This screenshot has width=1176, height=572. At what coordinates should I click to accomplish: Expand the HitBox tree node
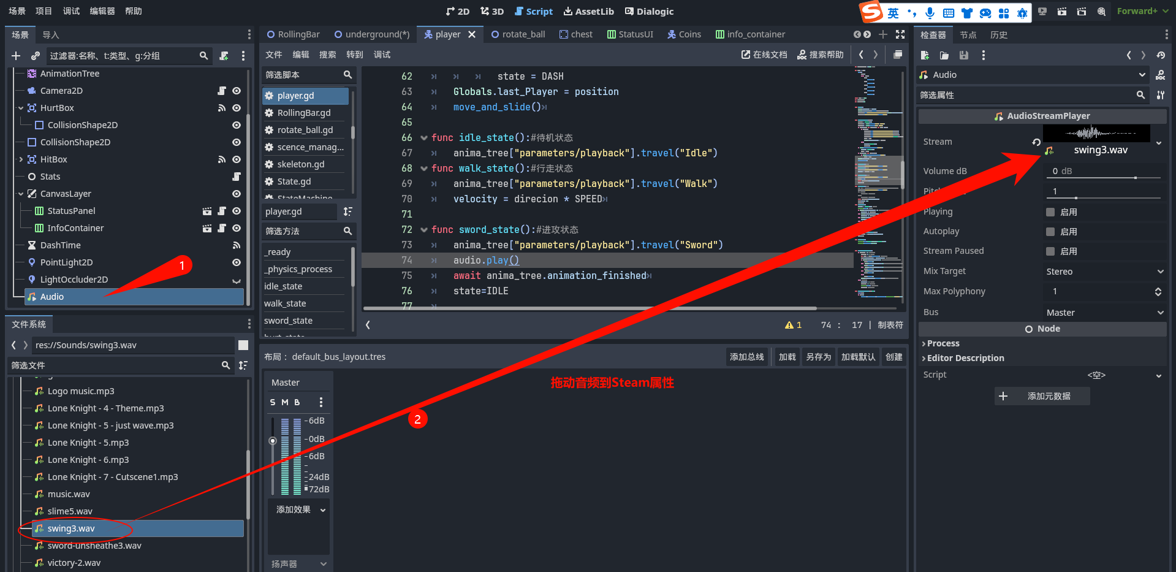[21, 159]
